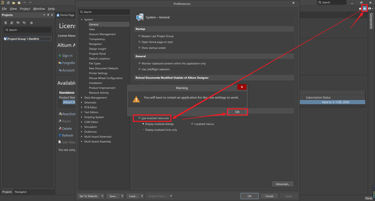Screen dimensions: 375x201
Task: Click the Delete license icon
Action: [60, 128]
